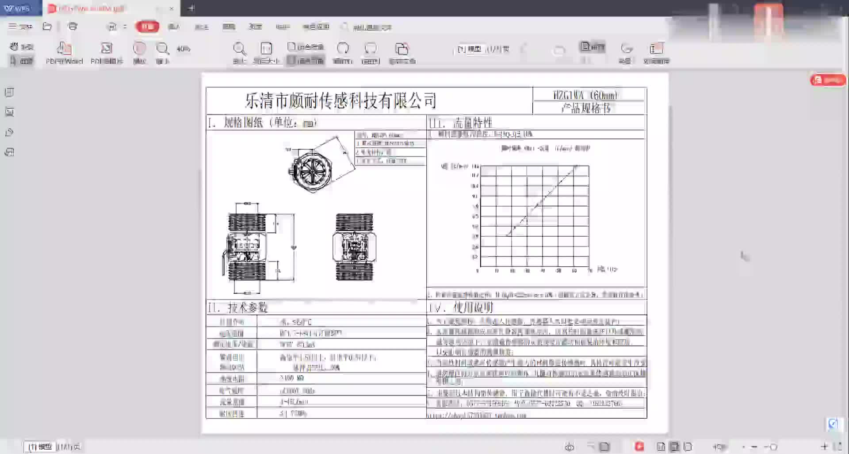Click the actual size page icon
The width and height of the screenshot is (849, 454).
(266, 53)
